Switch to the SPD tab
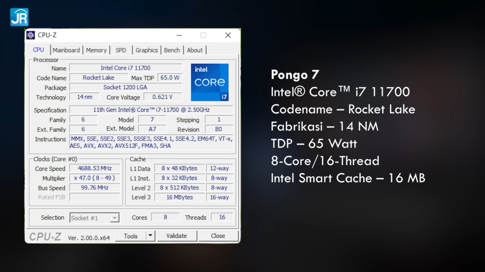 [121, 50]
